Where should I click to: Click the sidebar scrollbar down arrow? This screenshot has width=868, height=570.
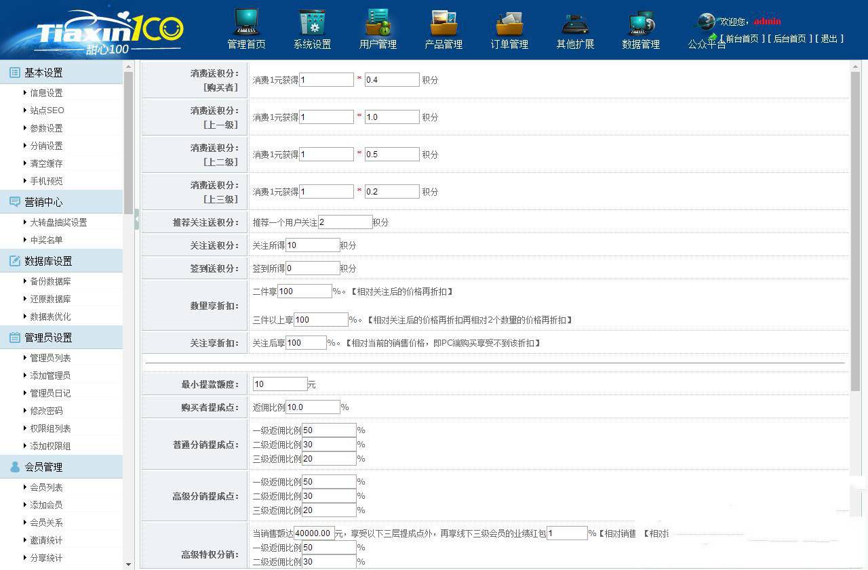tap(129, 564)
